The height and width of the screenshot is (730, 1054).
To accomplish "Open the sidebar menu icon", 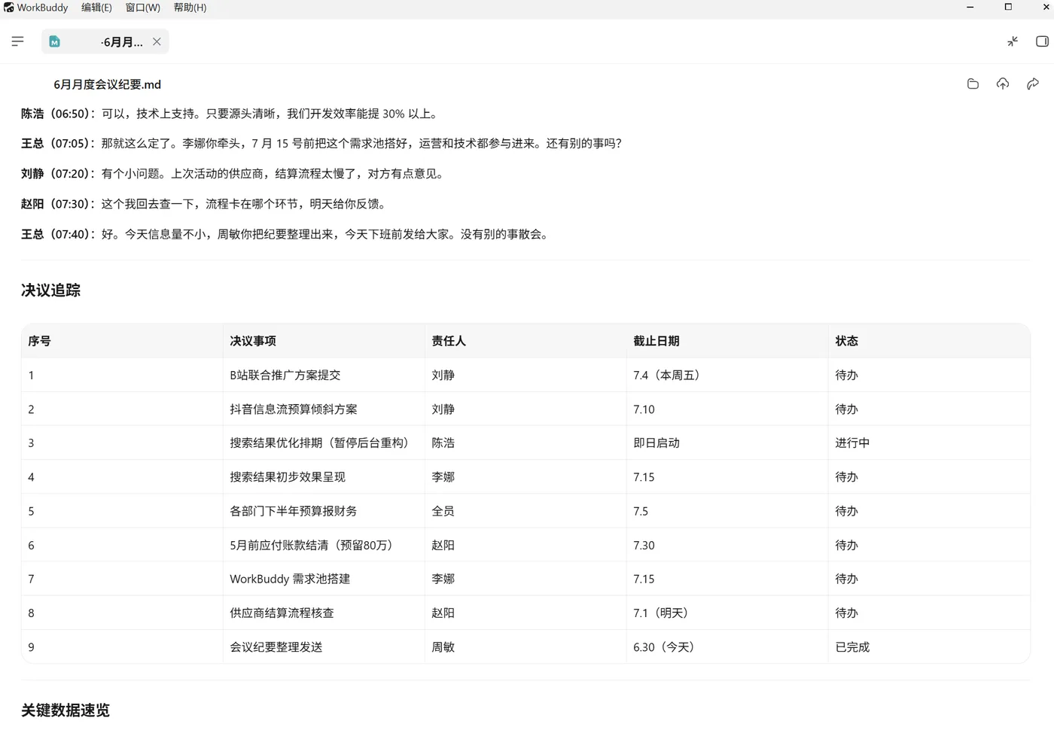I will [x=18, y=41].
